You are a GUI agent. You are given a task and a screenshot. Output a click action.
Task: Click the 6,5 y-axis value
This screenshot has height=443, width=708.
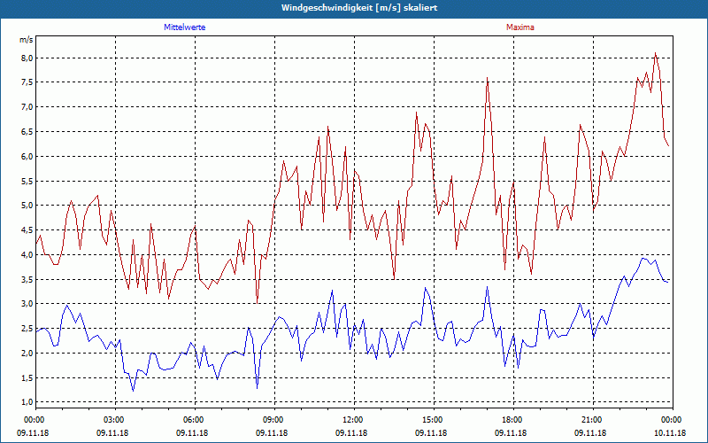tap(26, 131)
